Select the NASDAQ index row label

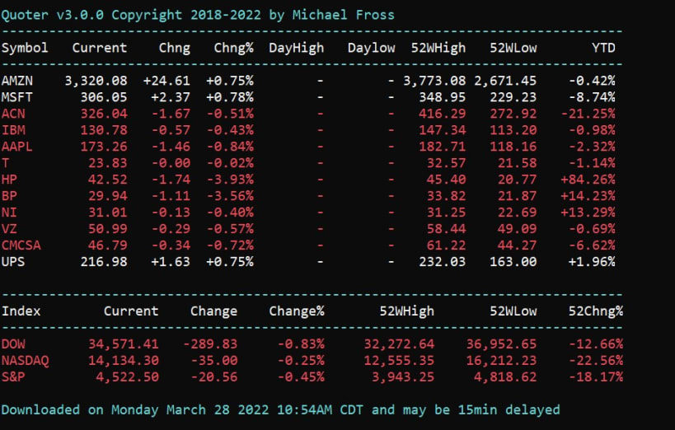point(25,361)
